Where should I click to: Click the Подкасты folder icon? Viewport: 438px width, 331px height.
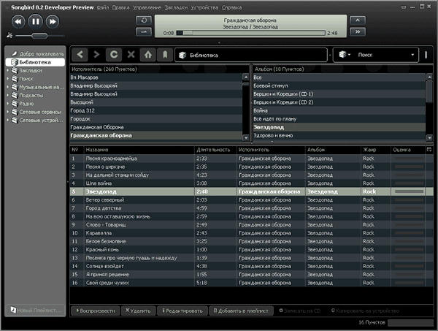click(x=15, y=95)
